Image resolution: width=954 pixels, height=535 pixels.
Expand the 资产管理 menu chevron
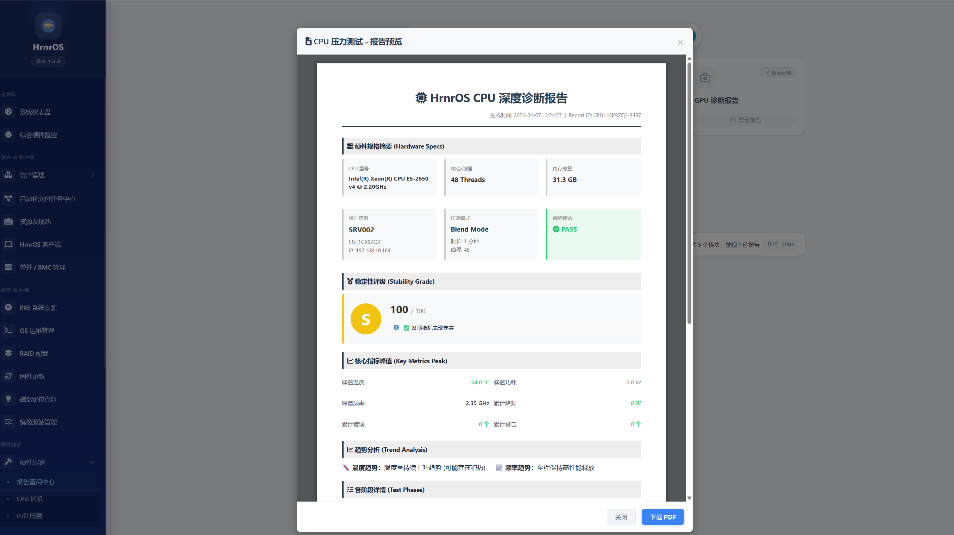93,175
